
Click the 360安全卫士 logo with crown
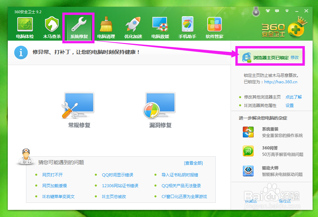pos(284,28)
